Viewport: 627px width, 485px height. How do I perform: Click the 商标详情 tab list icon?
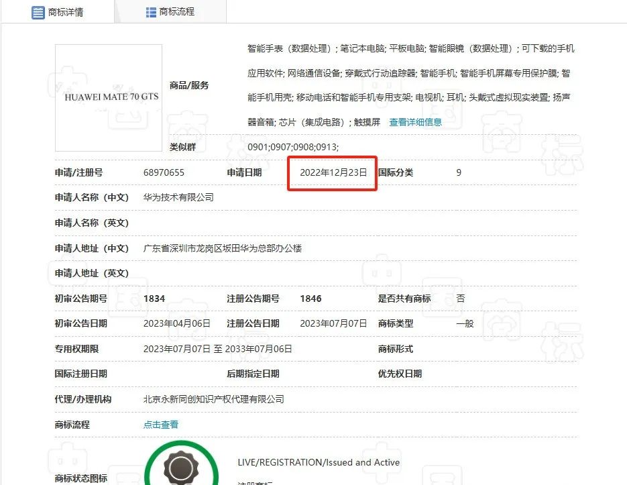[38, 12]
